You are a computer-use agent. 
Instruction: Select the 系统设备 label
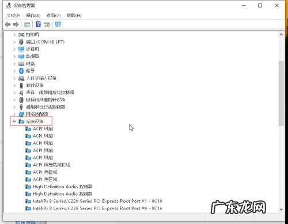click(35, 122)
